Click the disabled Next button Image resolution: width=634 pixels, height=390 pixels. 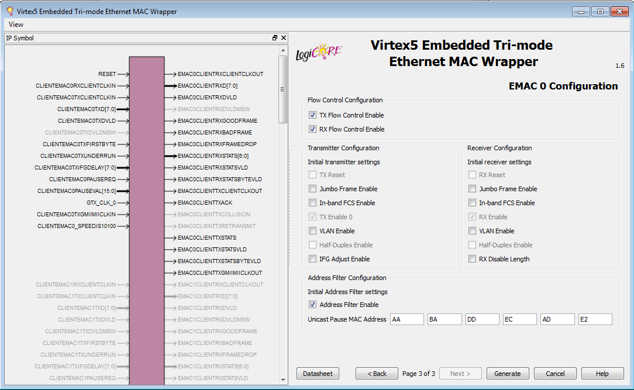click(460, 374)
